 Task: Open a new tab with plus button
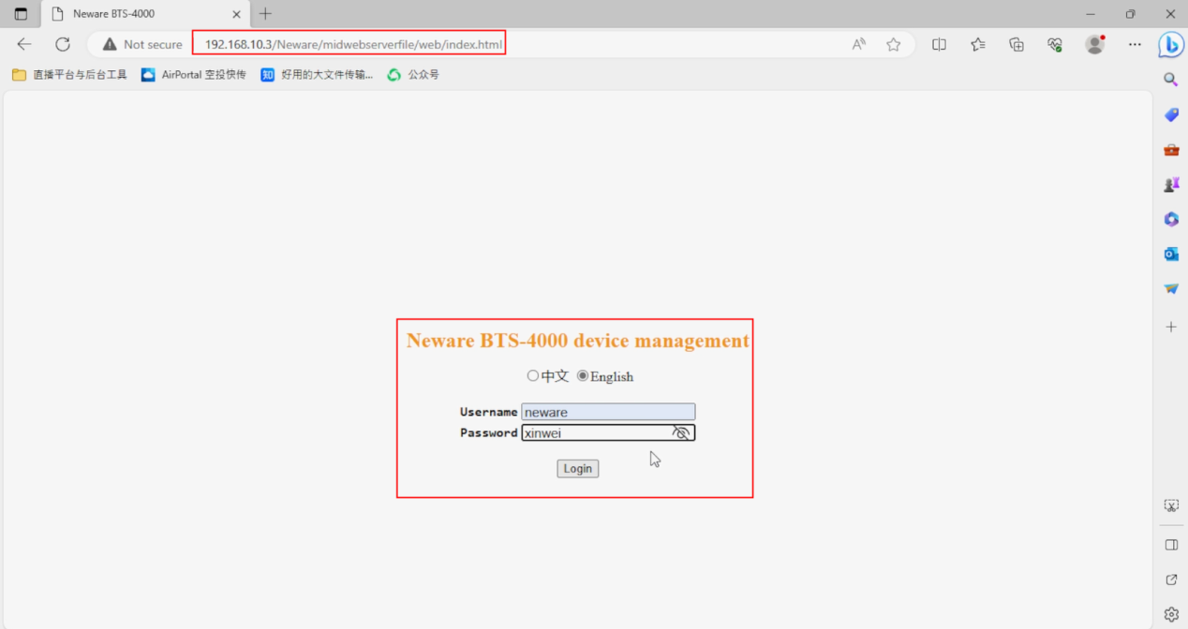point(265,14)
